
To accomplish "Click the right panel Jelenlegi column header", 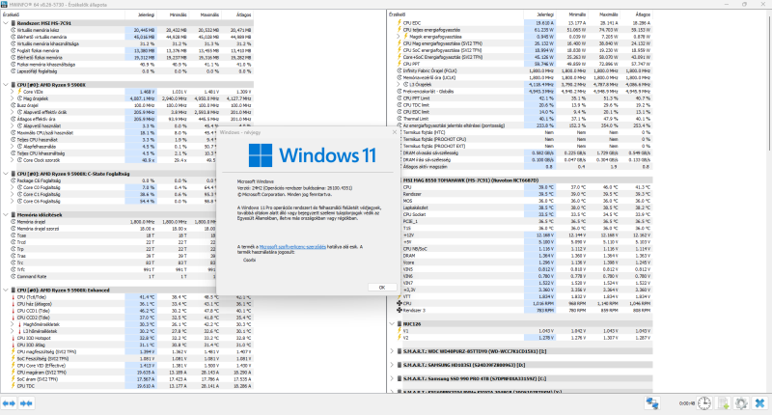I will [x=539, y=14].
